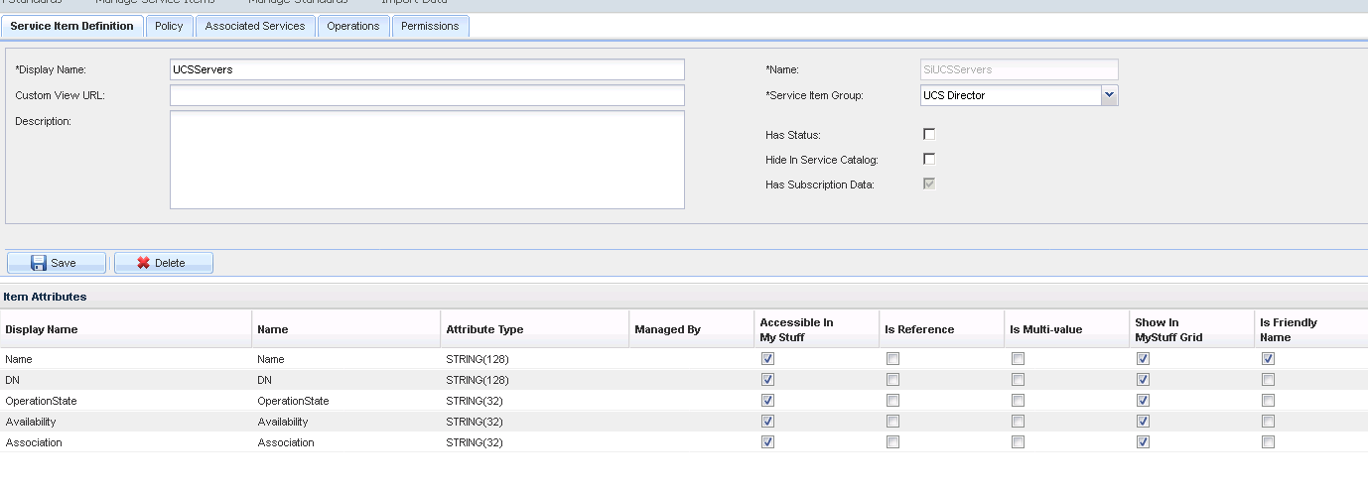This screenshot has height=492, width=1368.
Task: Click the Display Name input field
Action: (427, 69)
